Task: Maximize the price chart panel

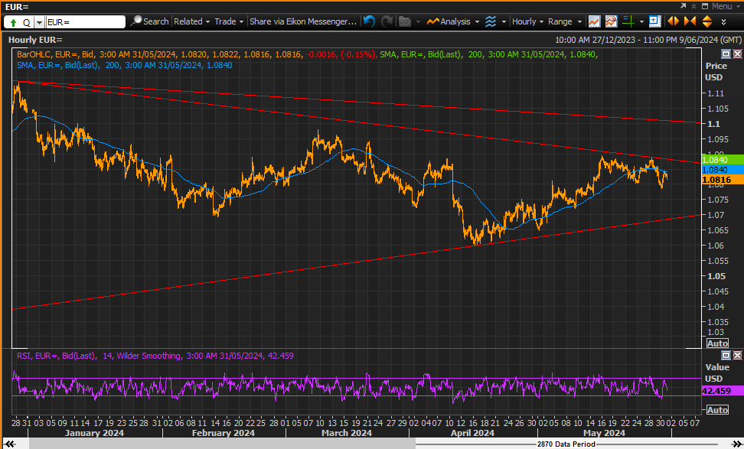Action: tap(726, 54)
